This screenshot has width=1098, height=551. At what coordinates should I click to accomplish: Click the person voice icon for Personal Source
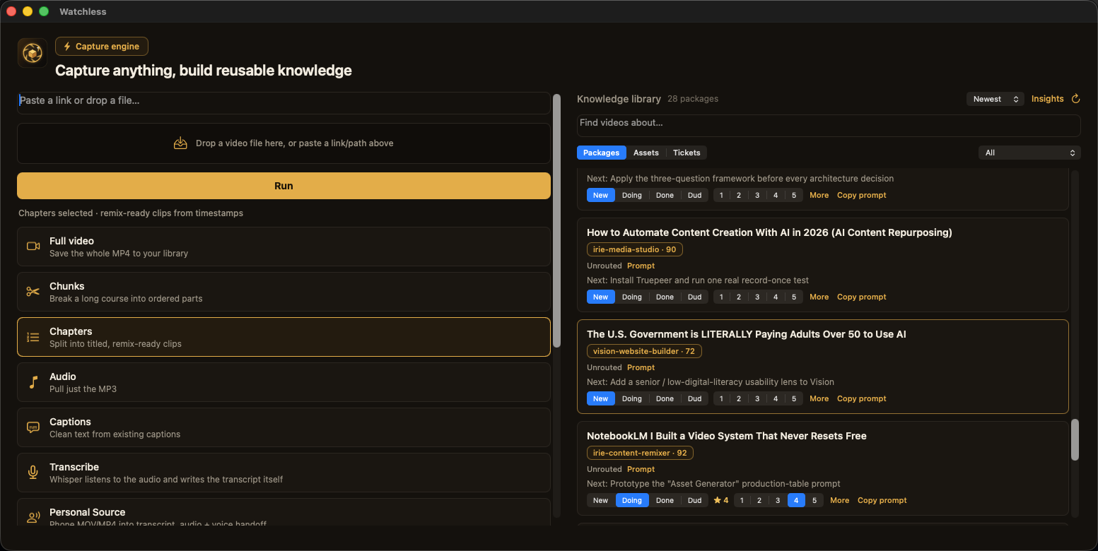33,517
